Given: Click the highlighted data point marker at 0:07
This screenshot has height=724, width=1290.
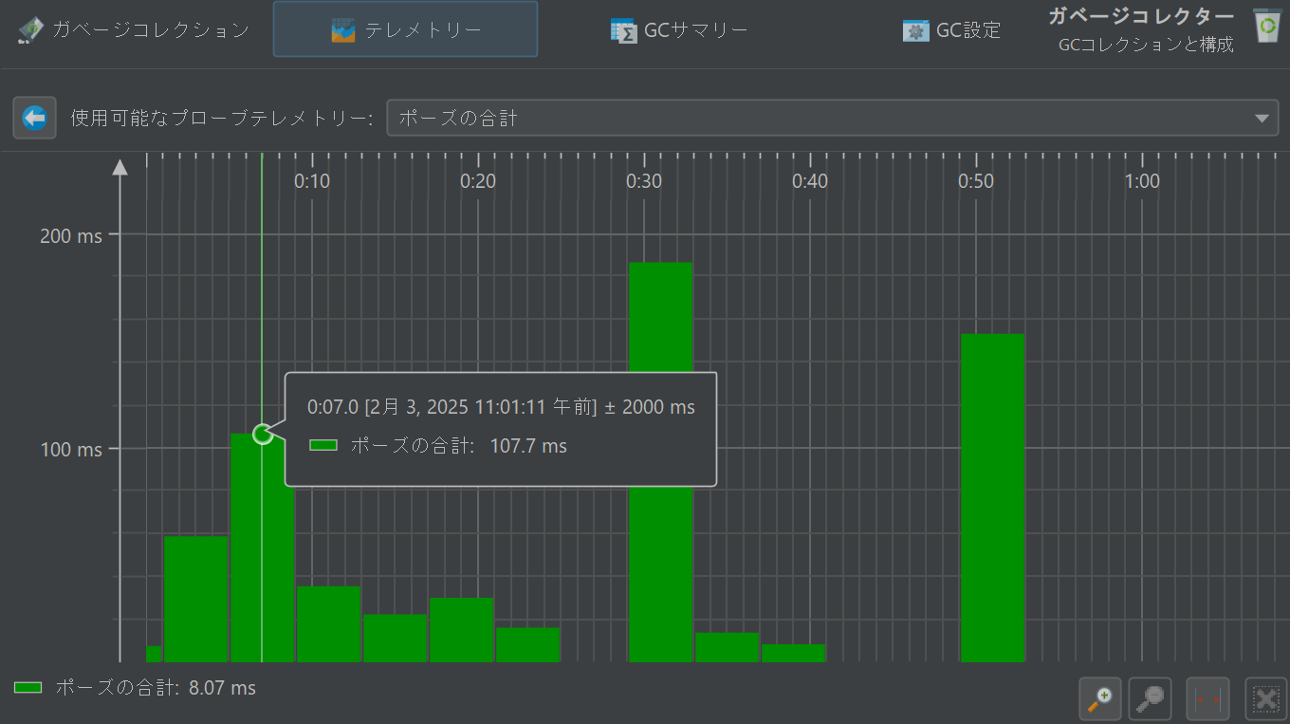Looking at the screenshot, I should 263,434.
